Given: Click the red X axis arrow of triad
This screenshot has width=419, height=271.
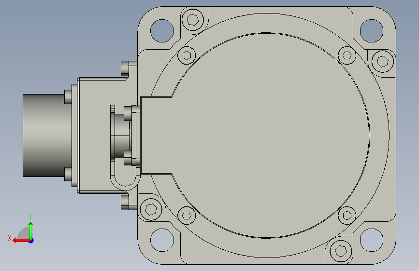Looking at the screenshot, I should pyautogui.click(x=21, y=241).
